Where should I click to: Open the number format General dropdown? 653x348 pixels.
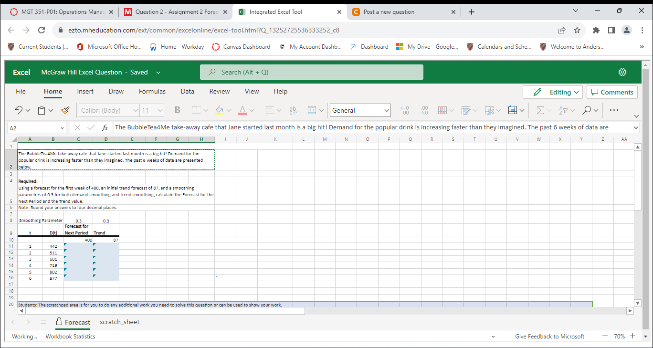[360, 110]
